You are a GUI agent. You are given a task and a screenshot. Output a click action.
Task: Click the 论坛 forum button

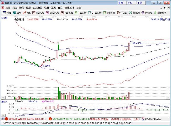click(x=130, y=3)
